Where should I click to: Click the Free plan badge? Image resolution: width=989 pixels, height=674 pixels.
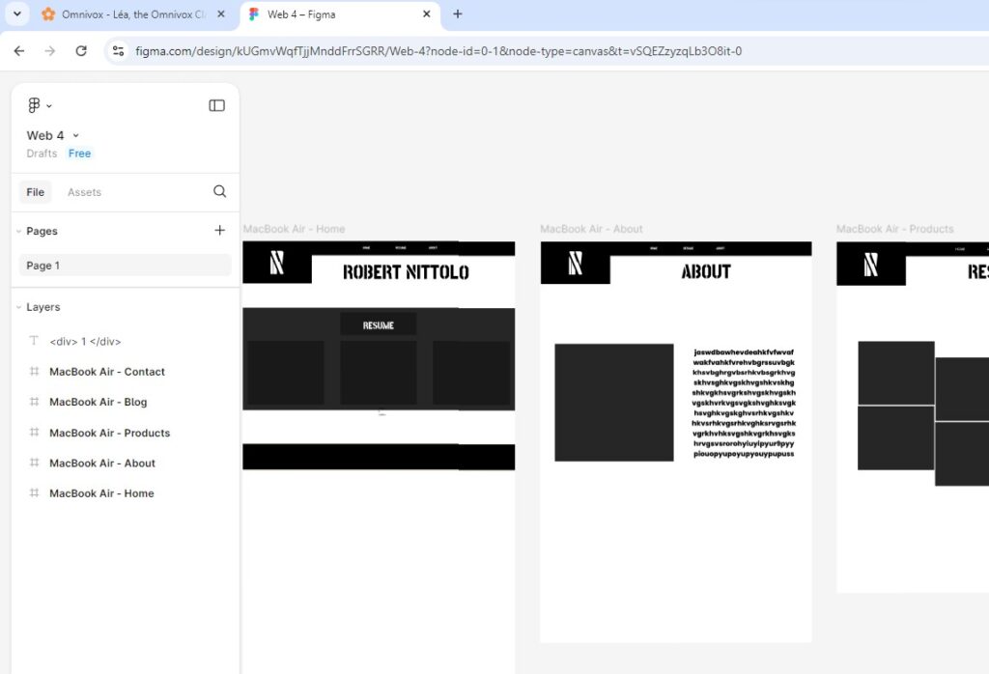click(79, 154)
